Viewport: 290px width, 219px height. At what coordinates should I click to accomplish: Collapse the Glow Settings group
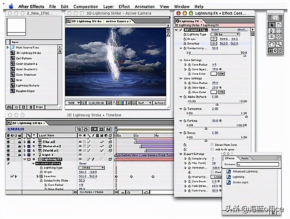[x=181, y=78]
